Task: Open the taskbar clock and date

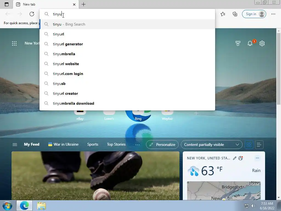Action: 267,206
